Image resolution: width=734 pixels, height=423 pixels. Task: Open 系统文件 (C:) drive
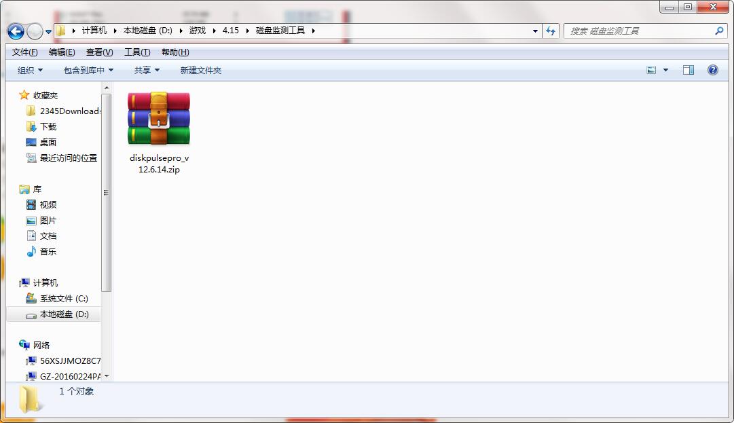[64, 299]
